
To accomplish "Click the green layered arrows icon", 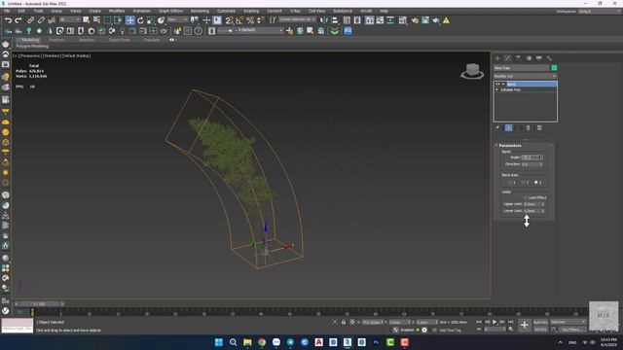I will tap(335, 31).
